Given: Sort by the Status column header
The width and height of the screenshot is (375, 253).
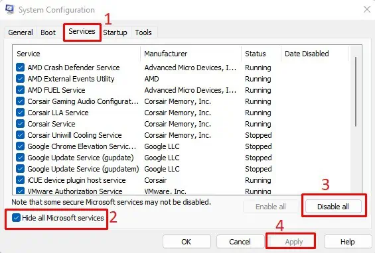Looking at the screenshot, I should tap(261, 54).
